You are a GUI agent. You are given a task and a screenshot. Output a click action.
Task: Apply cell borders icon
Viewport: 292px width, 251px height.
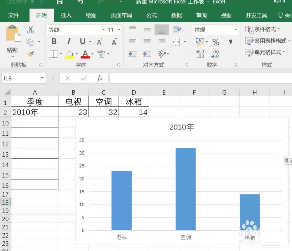tap(54, 54)
